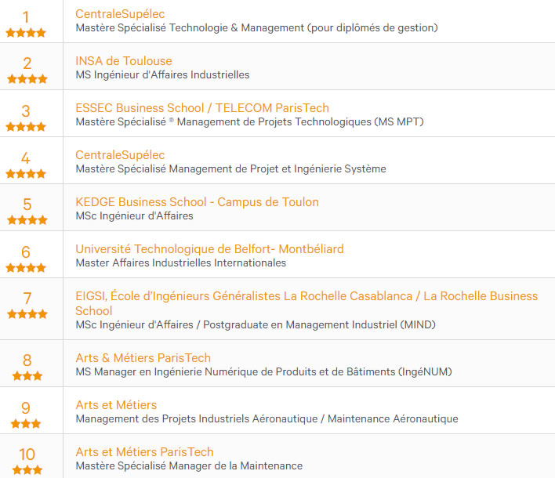Screen dimensions: 555x478
Task: Open the rank 9 Arts et Métiers link
Action: pyautogui.click(x=116, y=405)
